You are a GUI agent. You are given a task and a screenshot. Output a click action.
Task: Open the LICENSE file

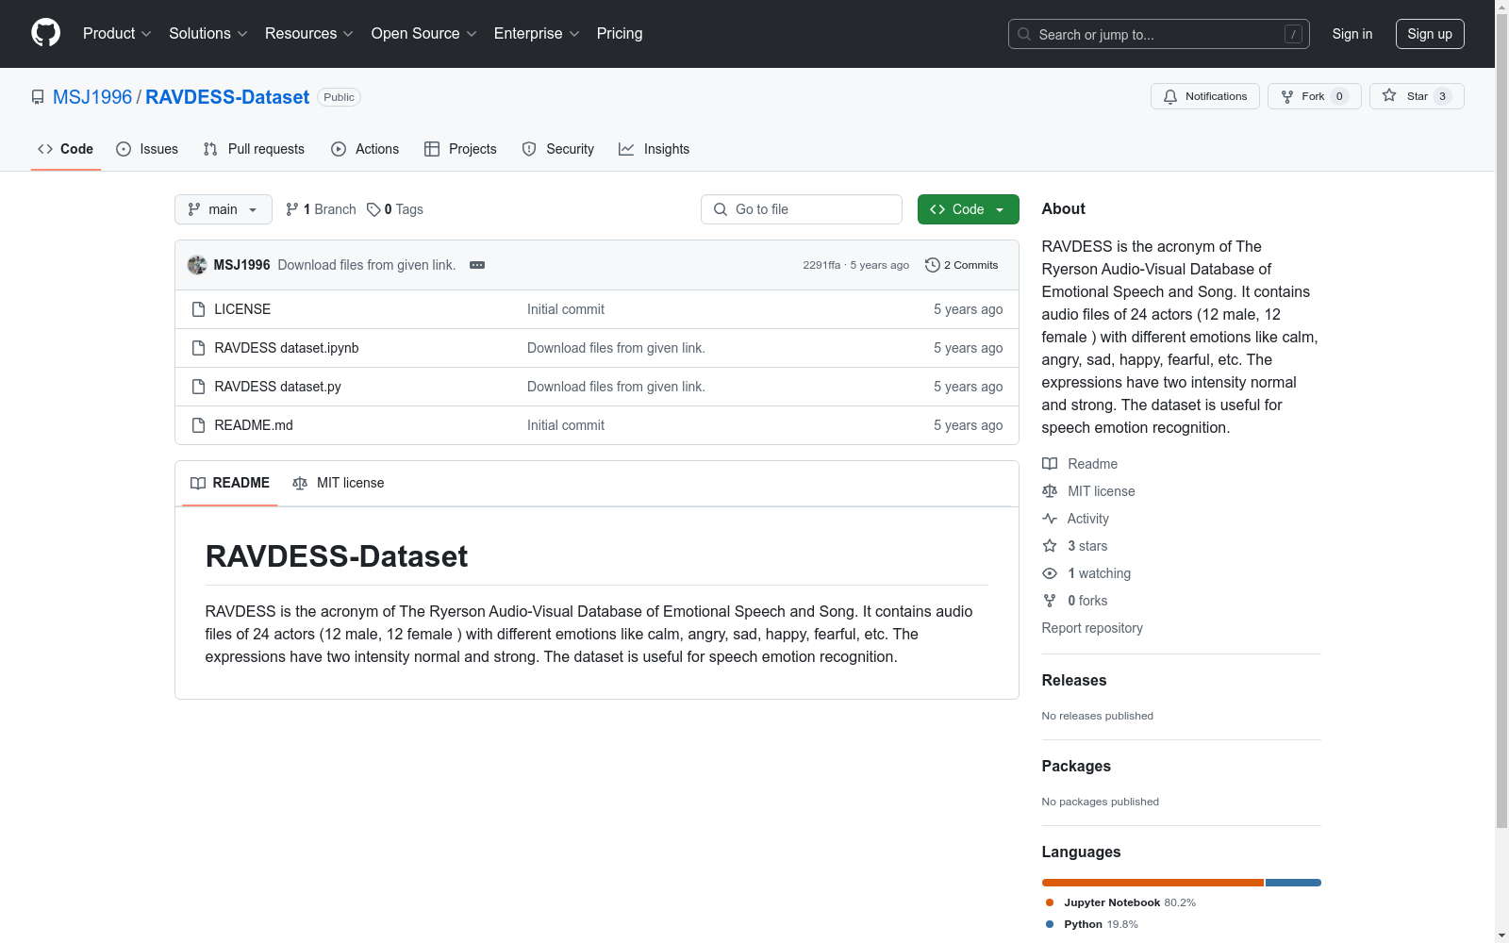242,309
